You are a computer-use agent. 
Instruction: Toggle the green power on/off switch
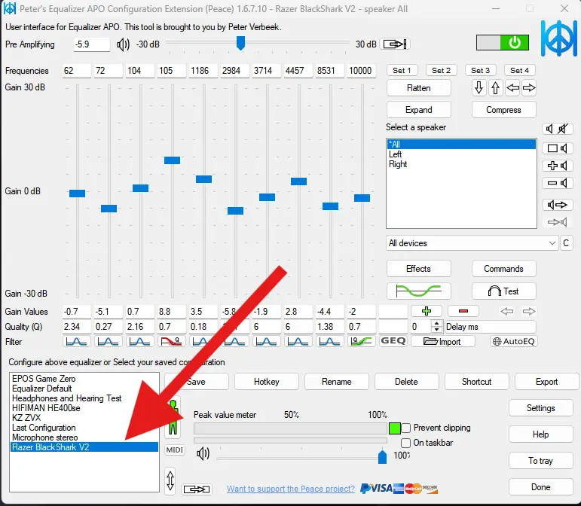pos(502,43)
